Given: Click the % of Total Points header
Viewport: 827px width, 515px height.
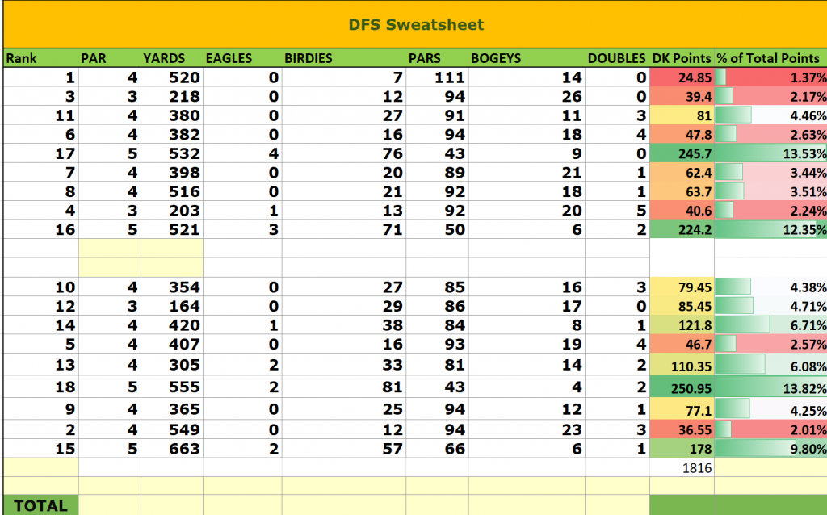Looking at the screenshot, I should tap(770, 58).
